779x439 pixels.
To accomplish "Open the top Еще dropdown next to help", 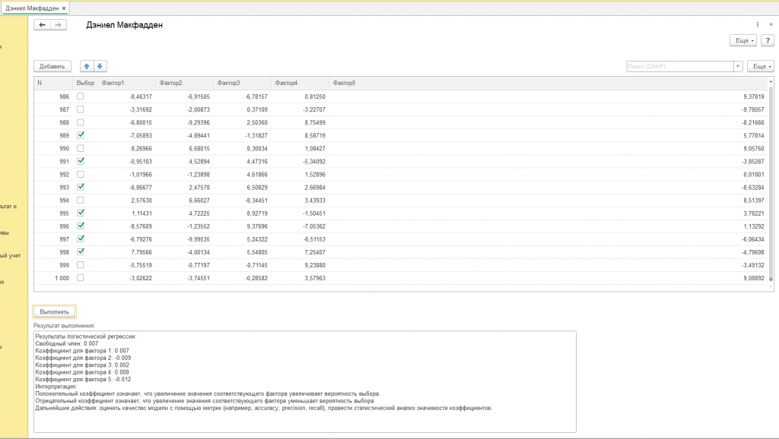I will [743, 41].
